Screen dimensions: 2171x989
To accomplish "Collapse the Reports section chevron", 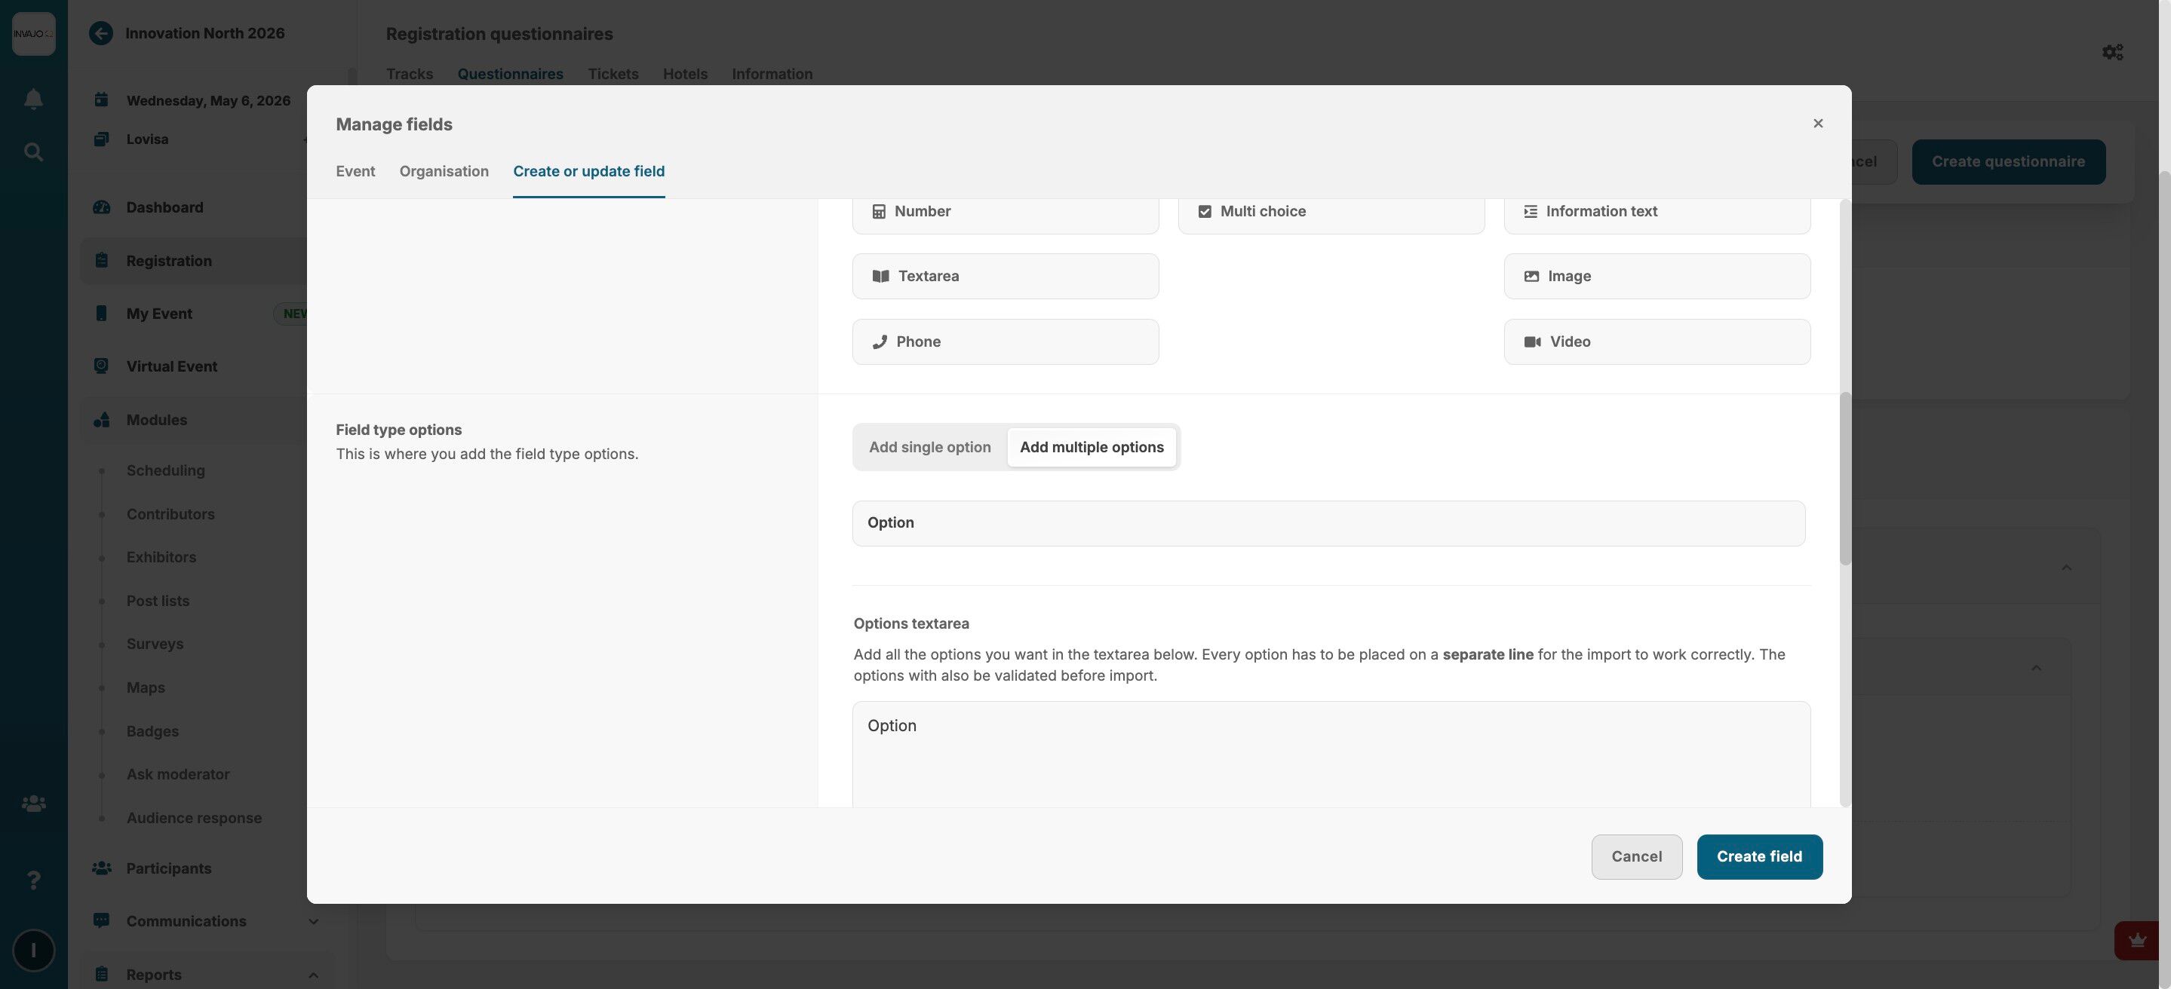I will click(314, 975).
